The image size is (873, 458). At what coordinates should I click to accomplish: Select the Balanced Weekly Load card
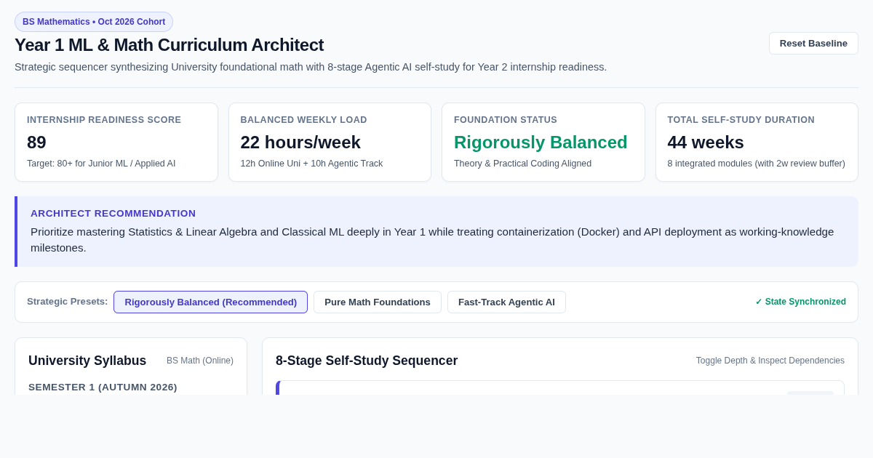tap(330, 142)
